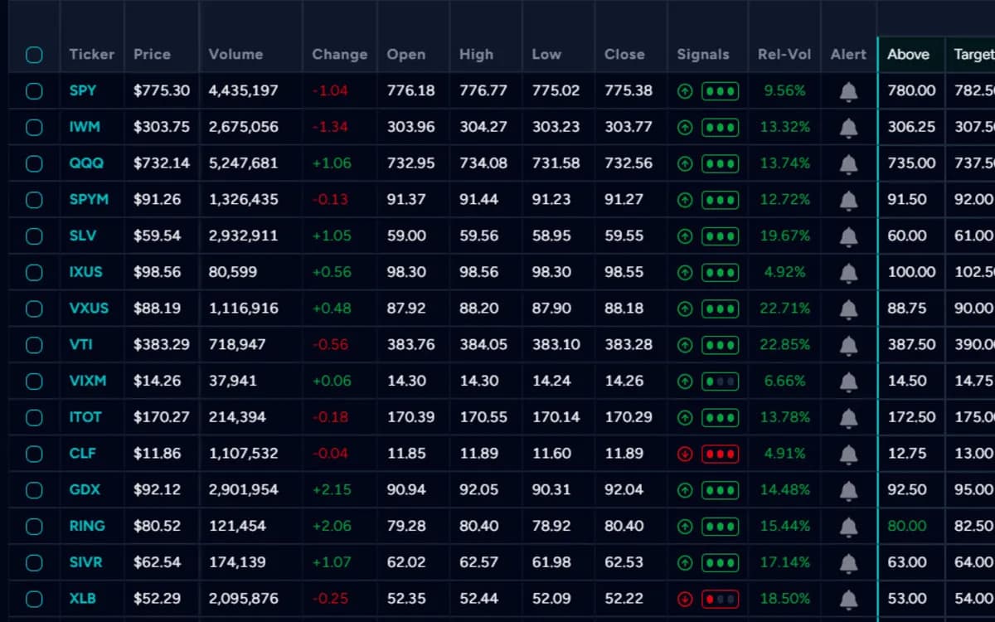The height and width of the screenshot is (622, 995).
Task: Select the VTI checkbox
Action: [x=34, y=345]
